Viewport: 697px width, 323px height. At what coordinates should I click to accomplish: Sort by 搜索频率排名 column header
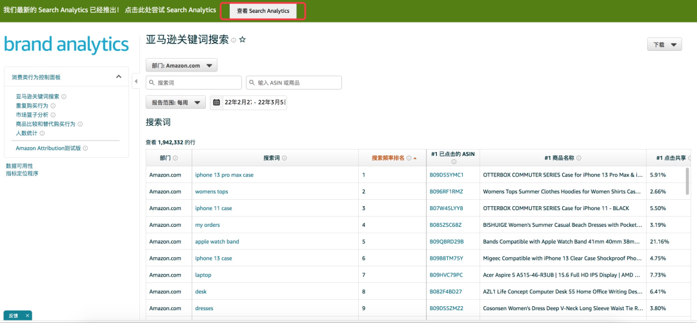388,158
